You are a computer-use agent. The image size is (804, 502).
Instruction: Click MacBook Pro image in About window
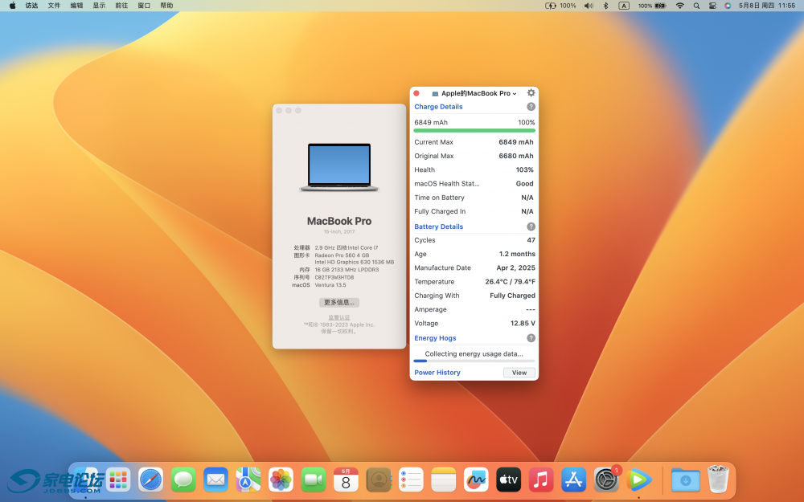tap(339, 168)
